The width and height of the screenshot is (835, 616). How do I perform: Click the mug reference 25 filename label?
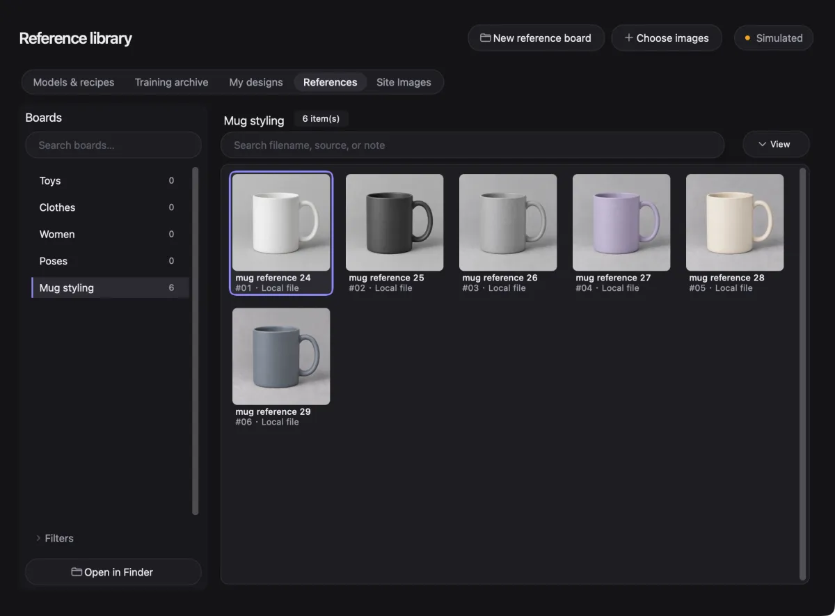coord(386,278)
